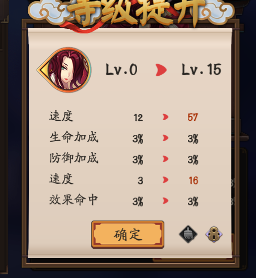
Task: Click the original speed value 12
Action: coord(138,118)
